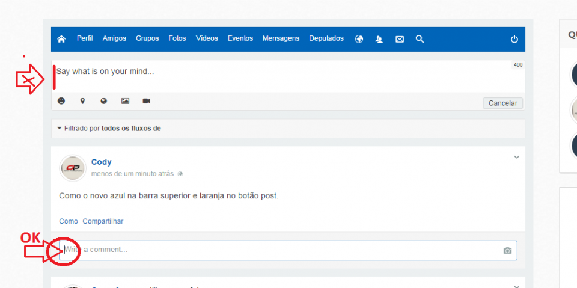Go to the Grupos menu item

point(147,38)
